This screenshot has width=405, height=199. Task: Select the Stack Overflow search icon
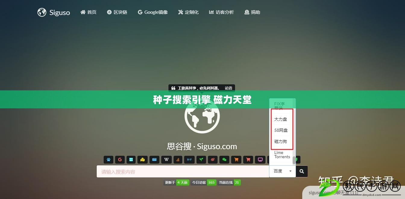(x=178, y=160)
